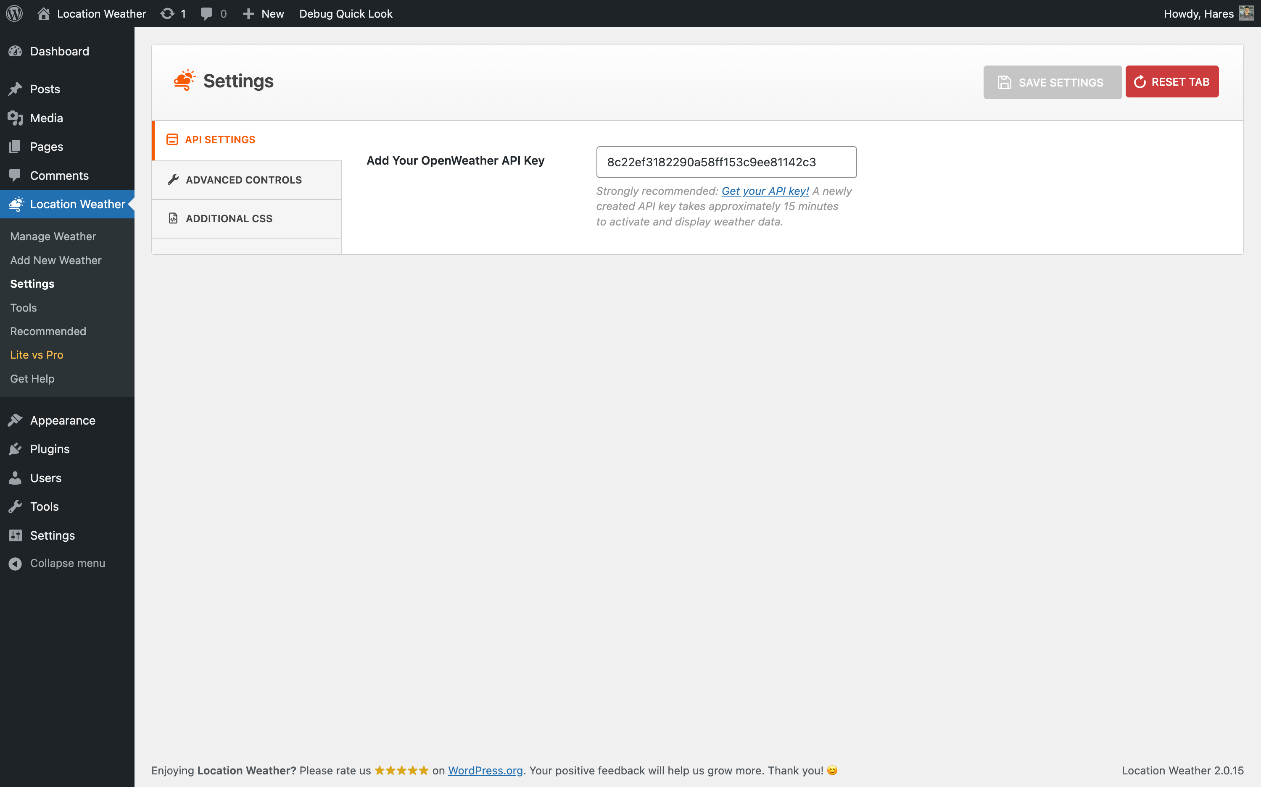Switch to the Advanced Controls tab
The height and width of the screenshot is (787, 1261).
click(x=244, y=180)
